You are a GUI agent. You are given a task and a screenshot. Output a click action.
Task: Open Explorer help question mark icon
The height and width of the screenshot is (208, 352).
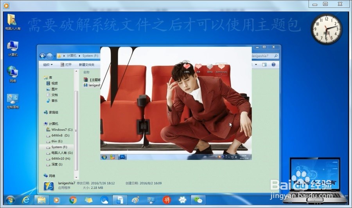click(273, 65)
